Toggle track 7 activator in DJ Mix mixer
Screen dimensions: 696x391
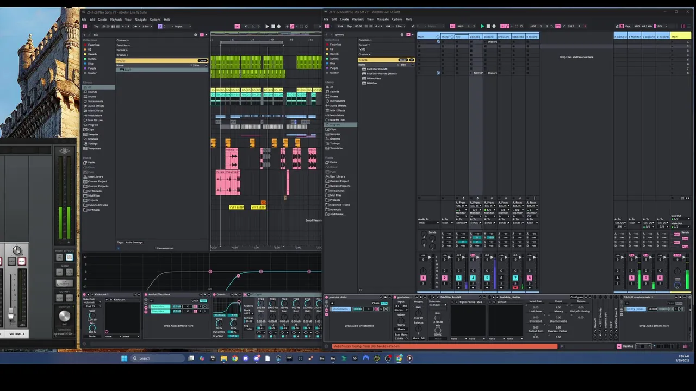[x=515, y=278]
